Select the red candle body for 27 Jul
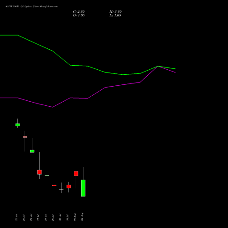The image size is (228, 228). pos(40,172)
